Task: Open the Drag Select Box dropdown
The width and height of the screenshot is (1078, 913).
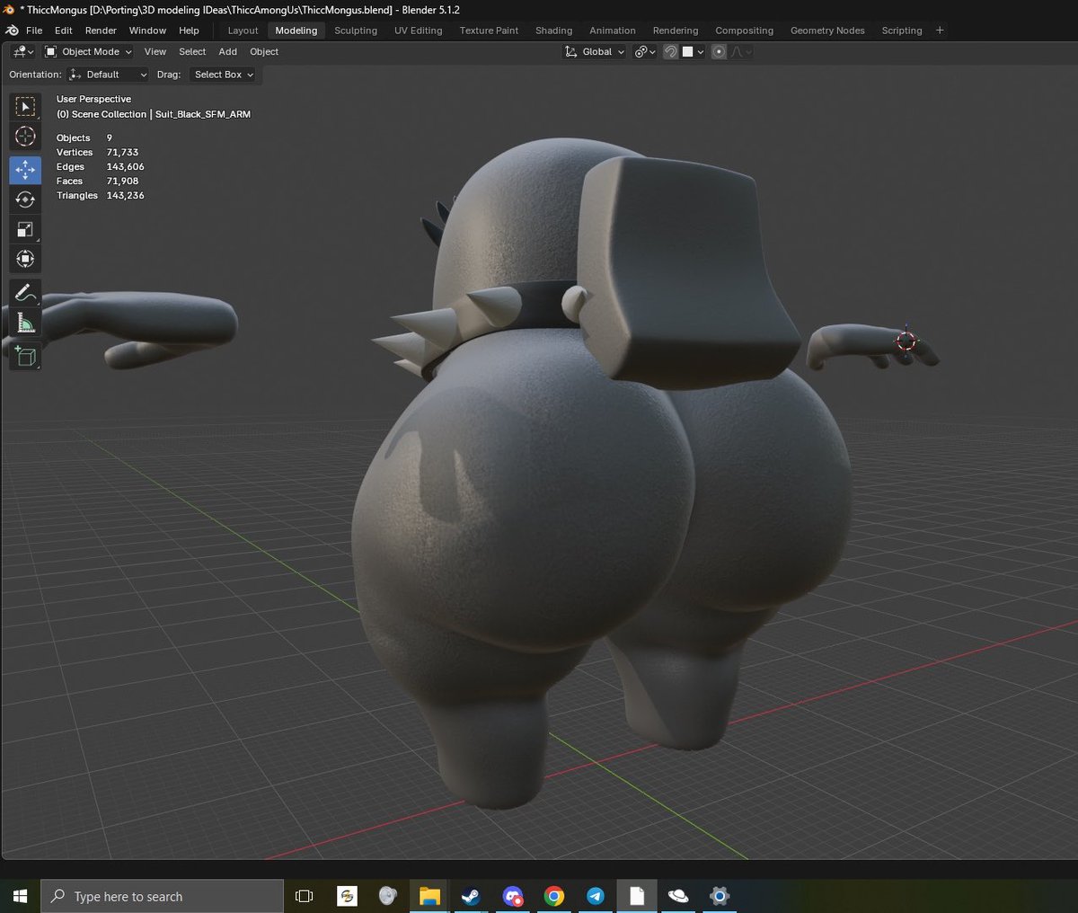Action: pyautogui.click(x=224, y=75)
